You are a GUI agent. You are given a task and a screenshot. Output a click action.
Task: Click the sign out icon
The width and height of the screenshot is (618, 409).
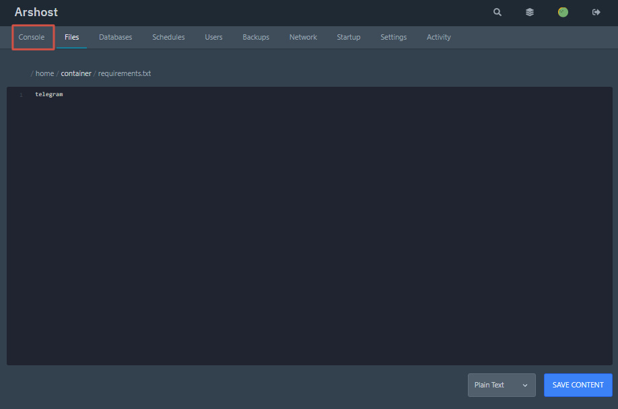596,12
